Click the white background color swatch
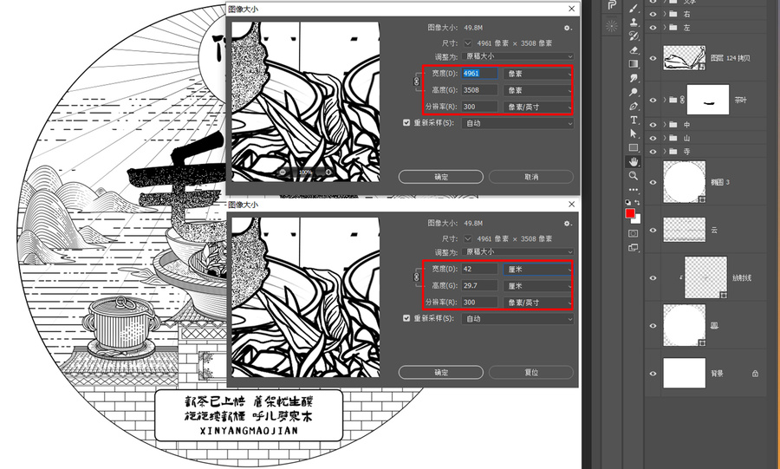Viewport: 780px width, 469px height. (x=638, y=219)
